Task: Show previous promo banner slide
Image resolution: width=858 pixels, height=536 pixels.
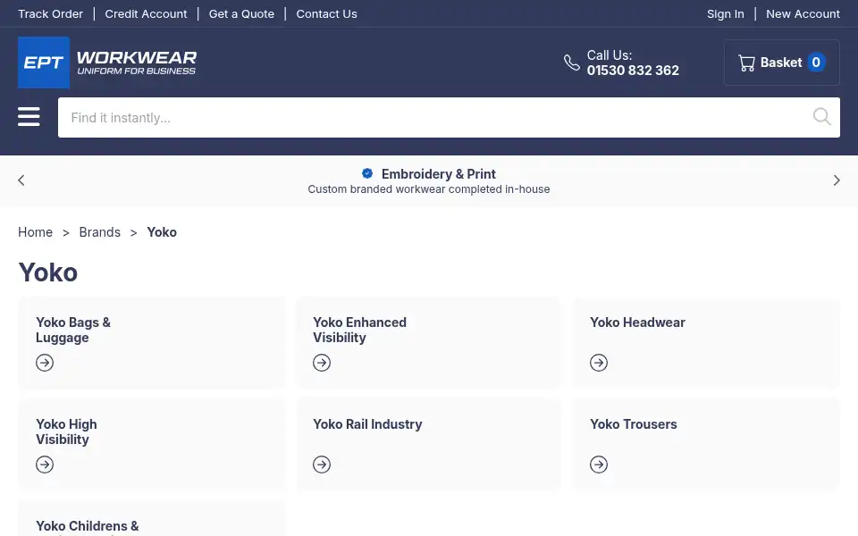Action: pyautogui.click(x=21, y=180)
